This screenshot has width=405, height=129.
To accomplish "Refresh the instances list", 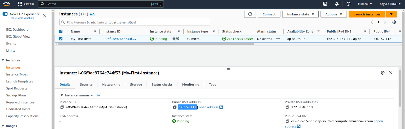I will point(250,14).
